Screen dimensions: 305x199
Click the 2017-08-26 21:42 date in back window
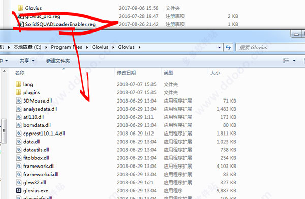[139, 24]
